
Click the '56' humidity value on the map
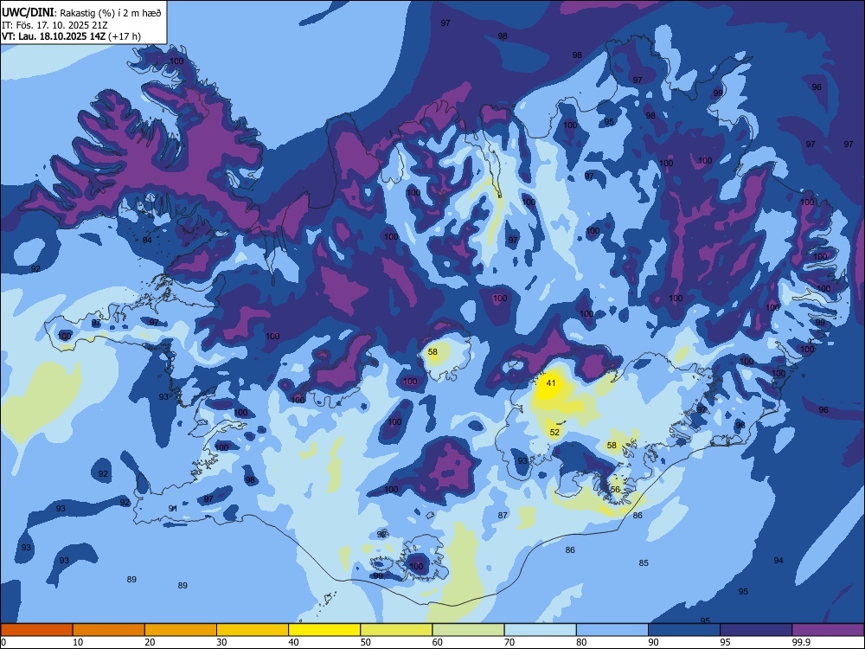tap(615, 490)
